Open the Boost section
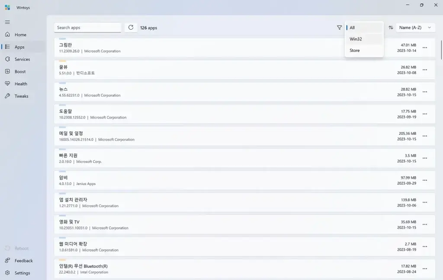This screenshot has width=443, height=280. (x=22, y=71)
